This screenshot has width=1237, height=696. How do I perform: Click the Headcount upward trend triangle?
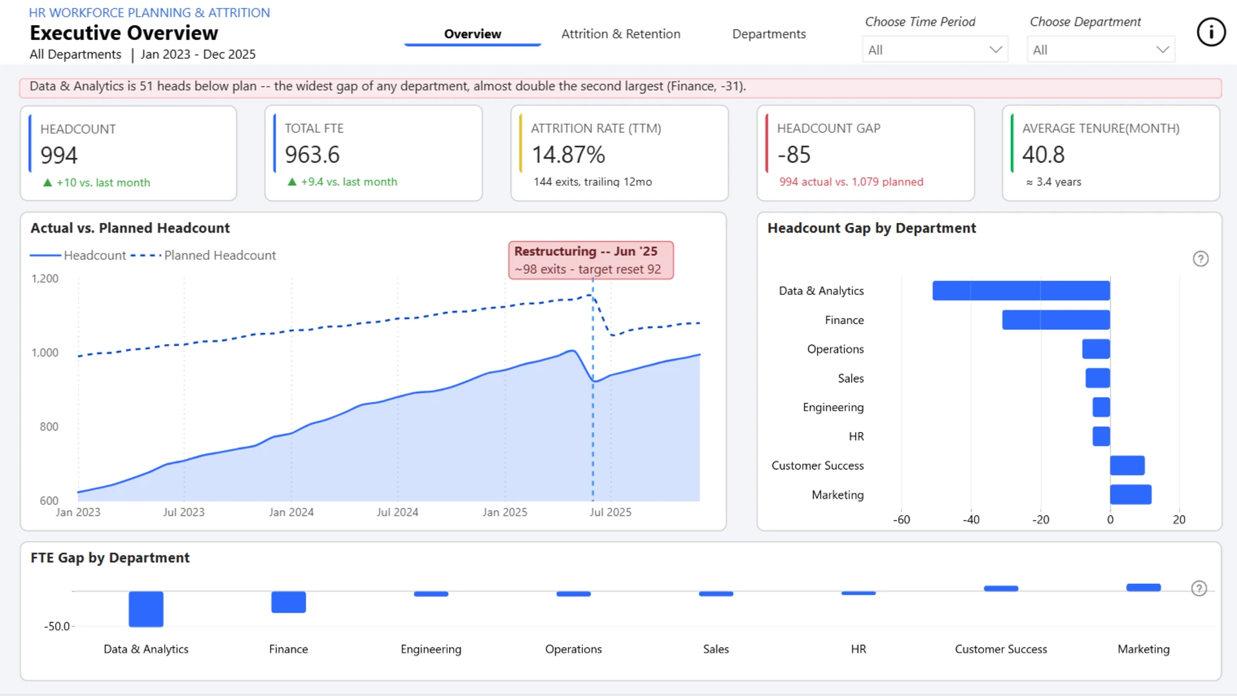click(x=47, y=183)
